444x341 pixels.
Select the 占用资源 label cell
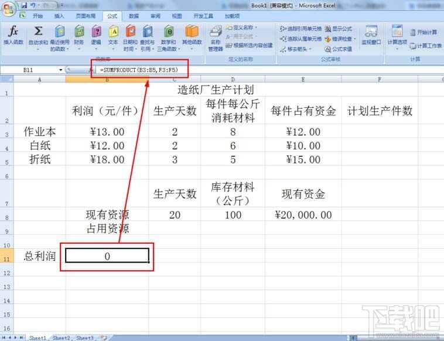pyautogui.click(x=107, y=228)
